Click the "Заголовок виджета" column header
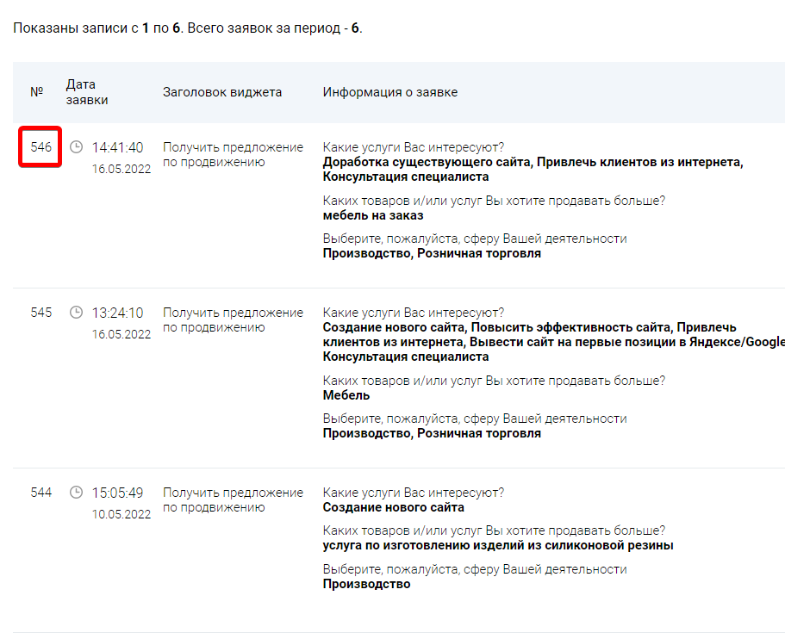The width and height of the screenshot is (785, 639). 221,92
